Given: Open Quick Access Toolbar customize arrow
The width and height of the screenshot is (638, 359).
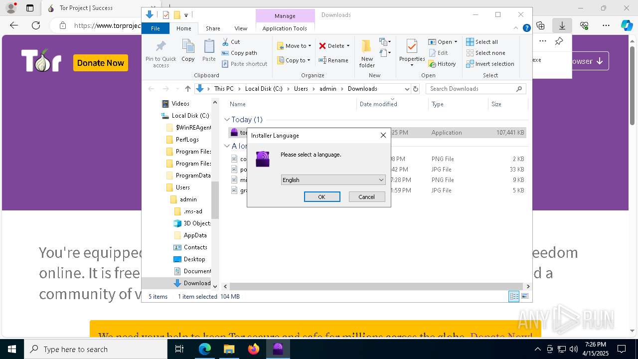Looking at the screenshot, I should click(186, 15).
